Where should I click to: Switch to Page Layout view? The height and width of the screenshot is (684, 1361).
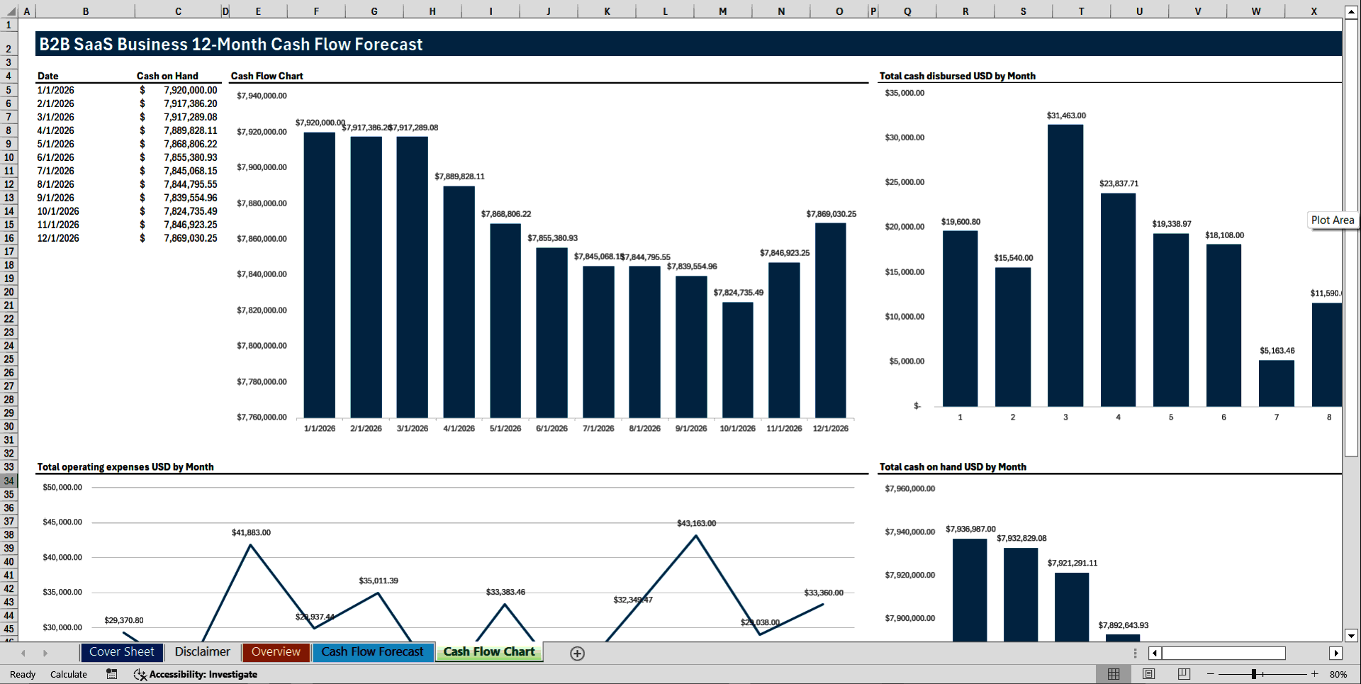[x=1148, y=674]
